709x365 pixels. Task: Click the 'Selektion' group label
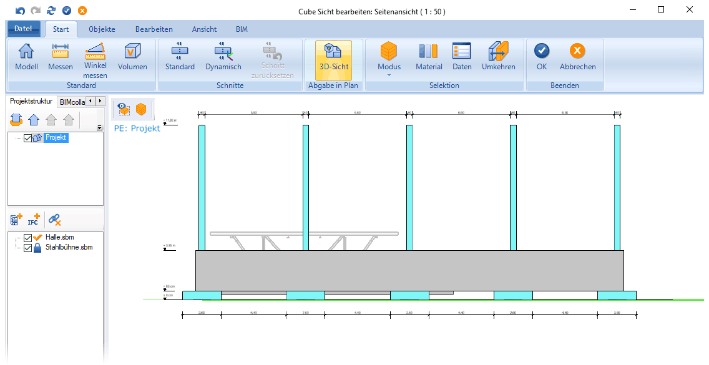[x=444, y=85]
